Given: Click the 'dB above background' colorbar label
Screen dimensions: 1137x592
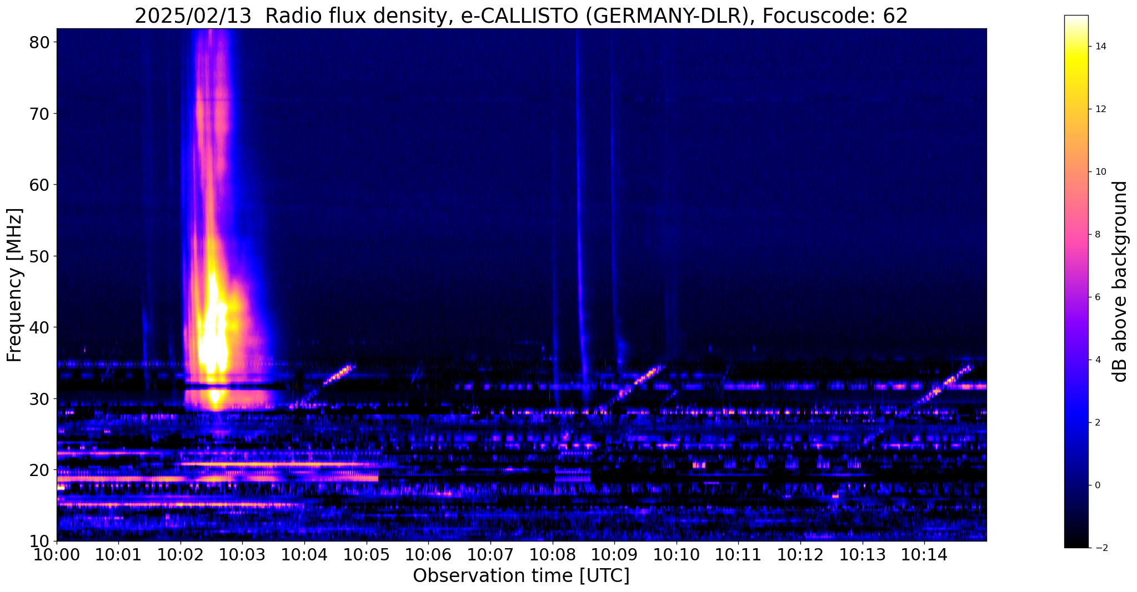Looking at the screenshot, I should click(x=1120, y=281).
